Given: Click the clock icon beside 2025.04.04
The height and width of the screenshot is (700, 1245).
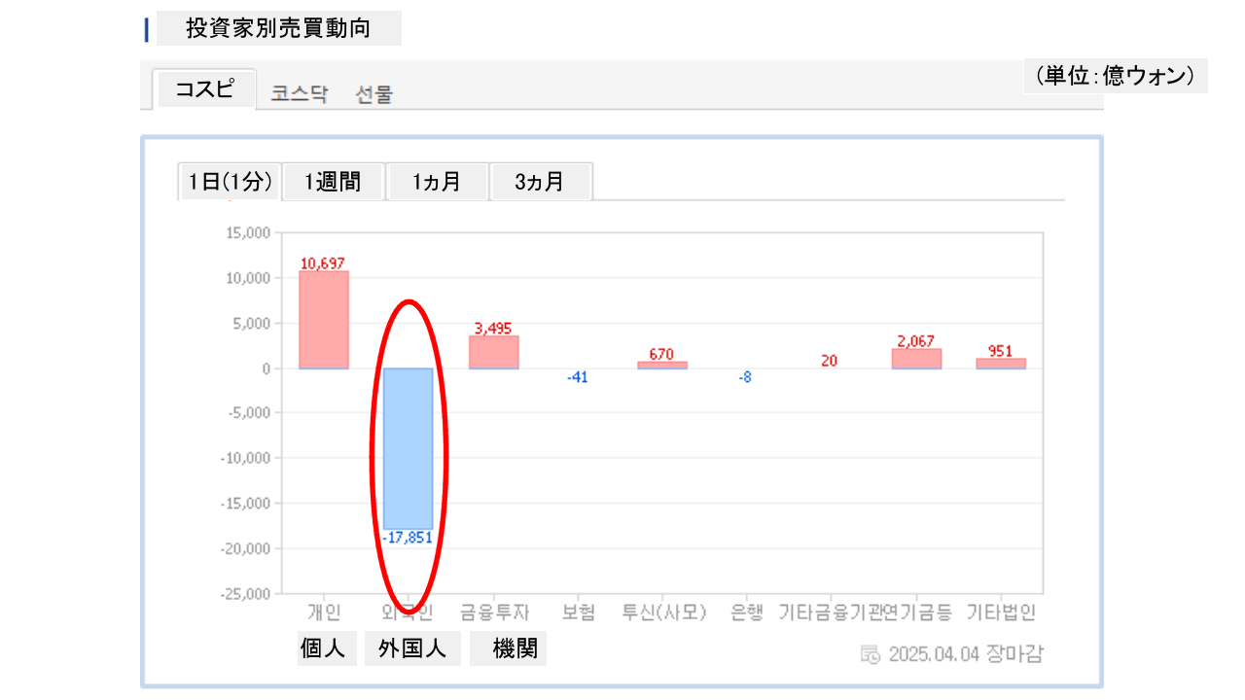Looking at the screenshot, I should (871, 653).
